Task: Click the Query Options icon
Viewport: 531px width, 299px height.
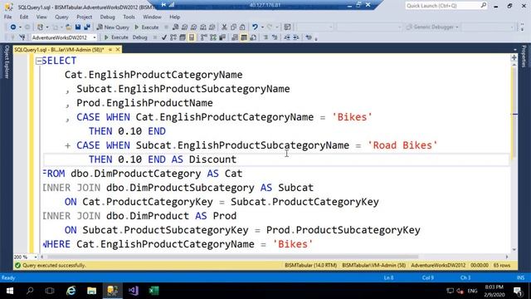Action: click(x=183, y=37)
